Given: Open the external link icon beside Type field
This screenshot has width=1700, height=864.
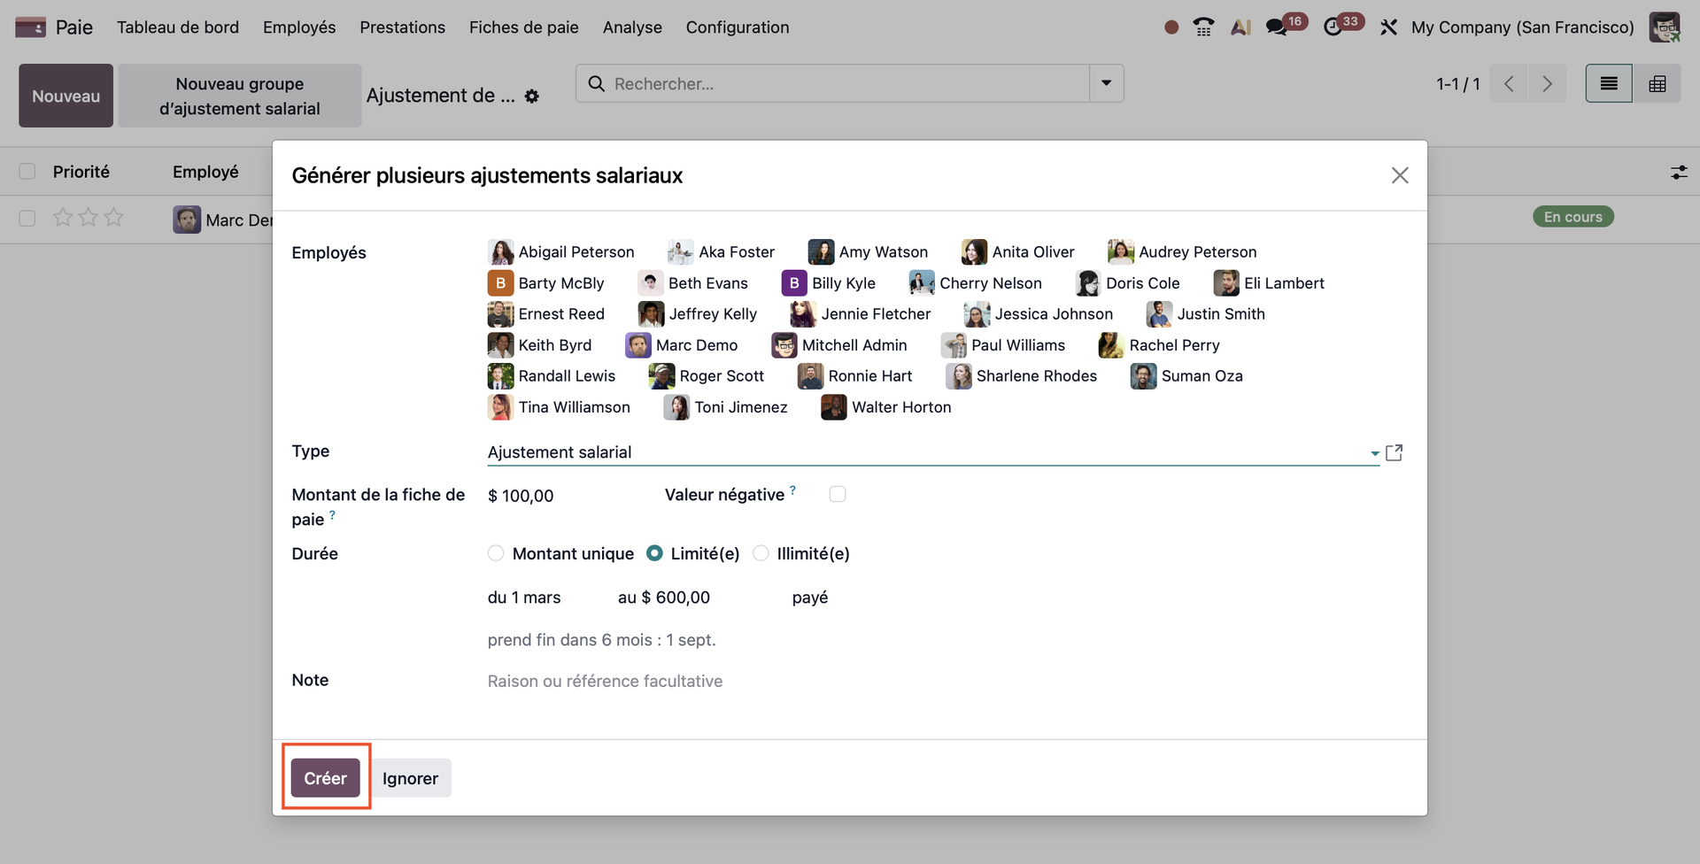Looking at the screenshot, I should [1394, 452].
